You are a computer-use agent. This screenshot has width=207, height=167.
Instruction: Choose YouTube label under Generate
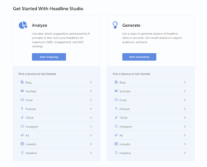pos(125,91)
